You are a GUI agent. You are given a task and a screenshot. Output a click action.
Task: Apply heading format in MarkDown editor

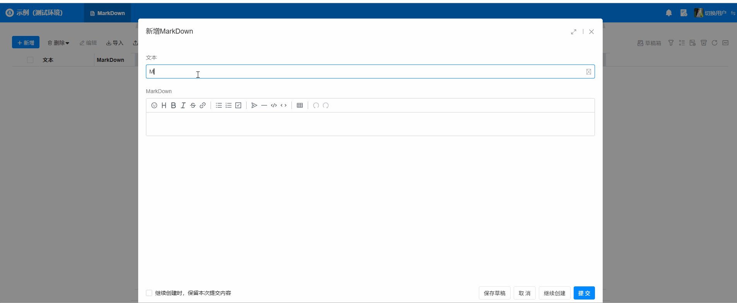(164, 106)
